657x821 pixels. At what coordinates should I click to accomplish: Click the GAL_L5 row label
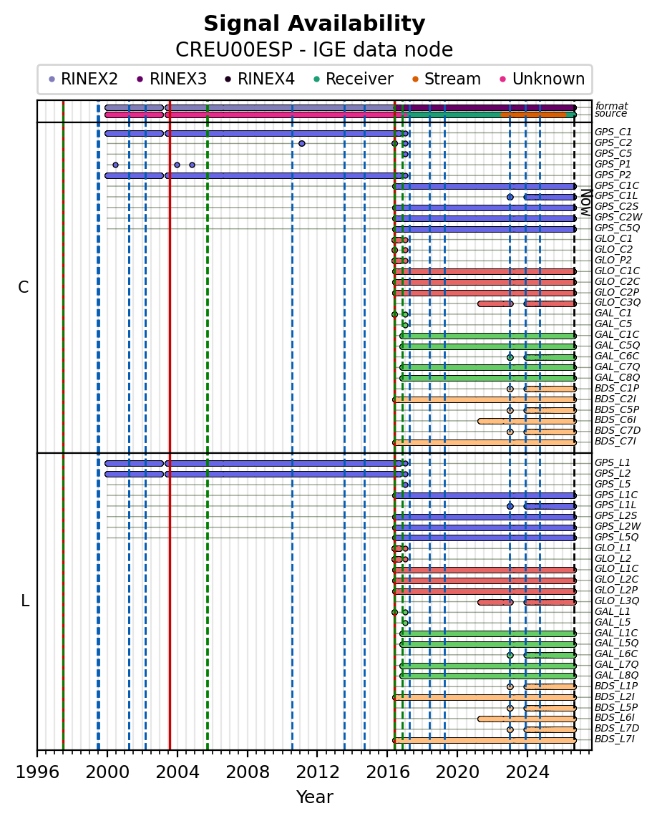click(x=613, y=622)
